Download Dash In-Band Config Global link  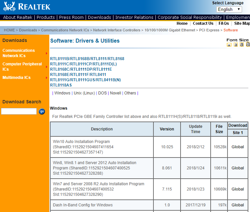point(238,205)
